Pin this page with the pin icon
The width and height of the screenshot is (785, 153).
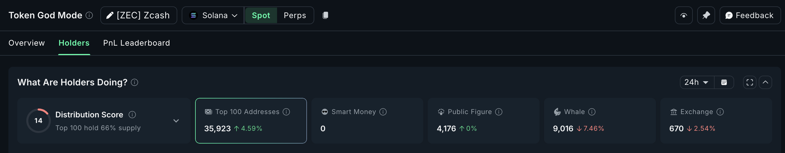pyautogui.click(x=706, y=16)
